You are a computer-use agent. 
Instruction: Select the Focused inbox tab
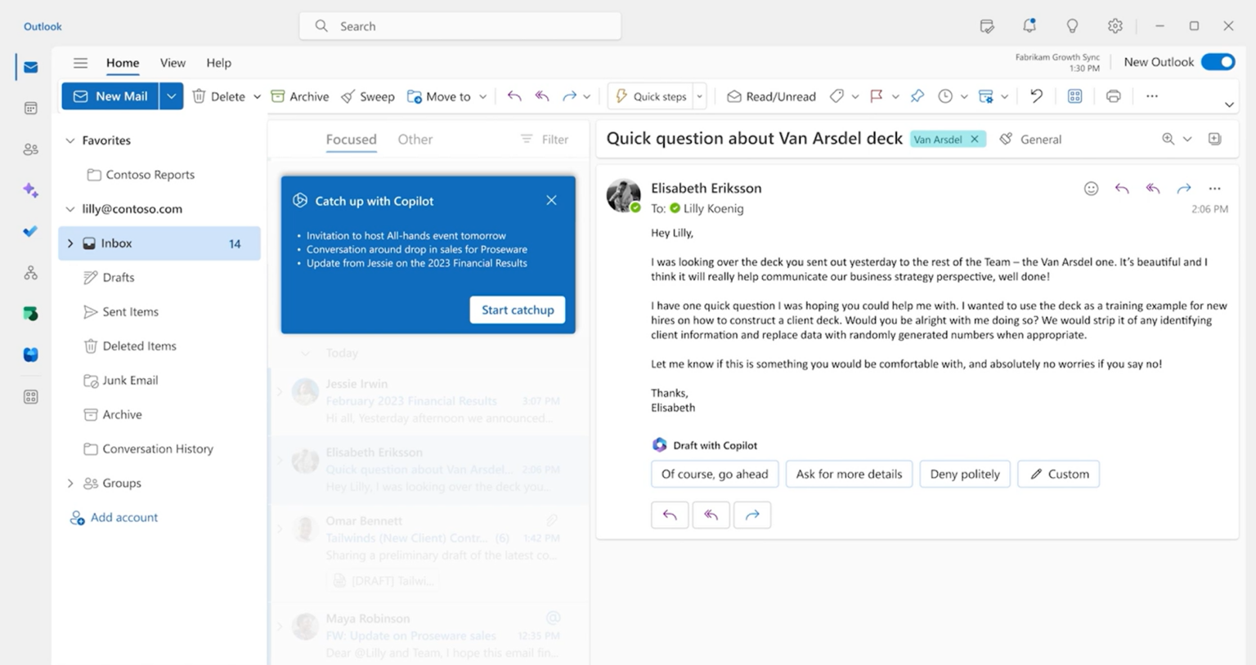(x=352, y=140)
